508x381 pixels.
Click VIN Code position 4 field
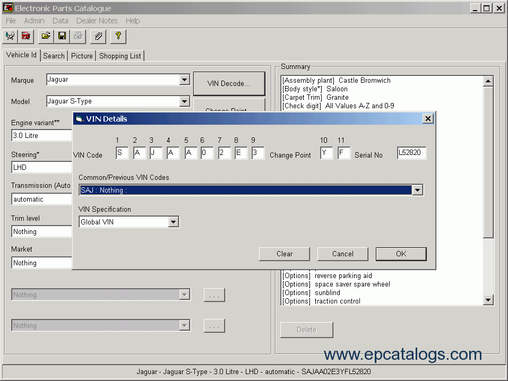tap(174, 153)
